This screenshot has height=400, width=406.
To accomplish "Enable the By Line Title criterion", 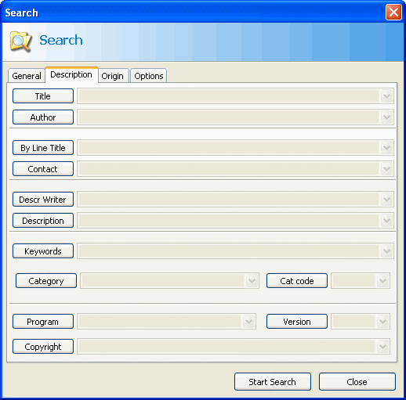I will [43, 148].
